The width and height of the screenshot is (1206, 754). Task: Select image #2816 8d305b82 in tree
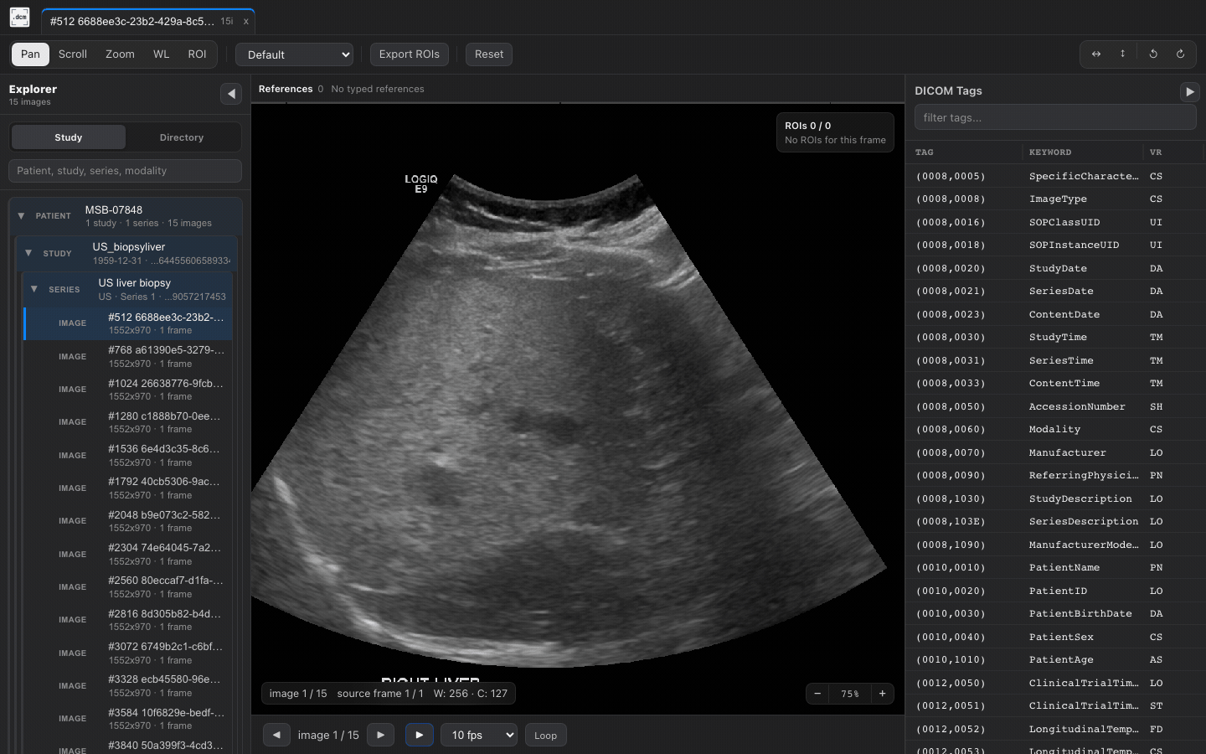[128, 620]
